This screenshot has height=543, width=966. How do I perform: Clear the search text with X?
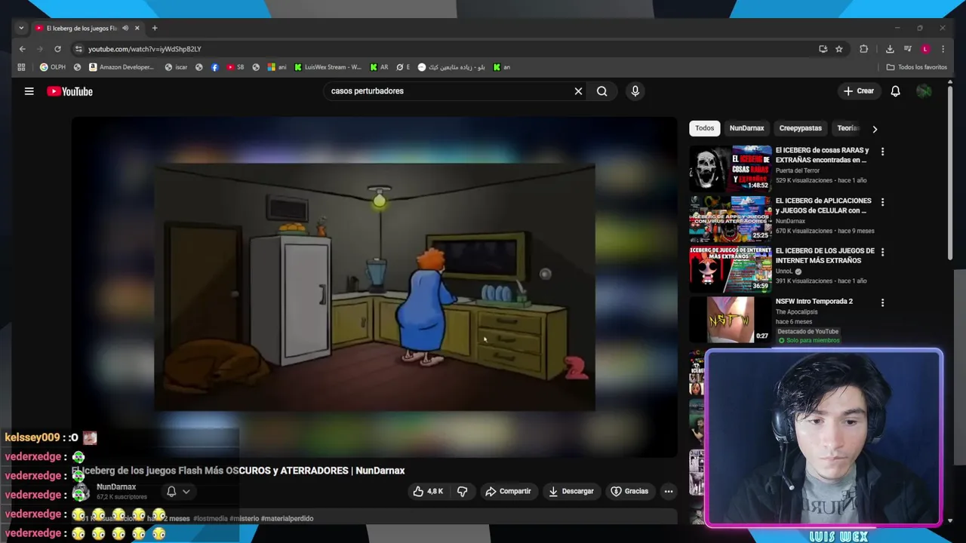coord(578,91)
